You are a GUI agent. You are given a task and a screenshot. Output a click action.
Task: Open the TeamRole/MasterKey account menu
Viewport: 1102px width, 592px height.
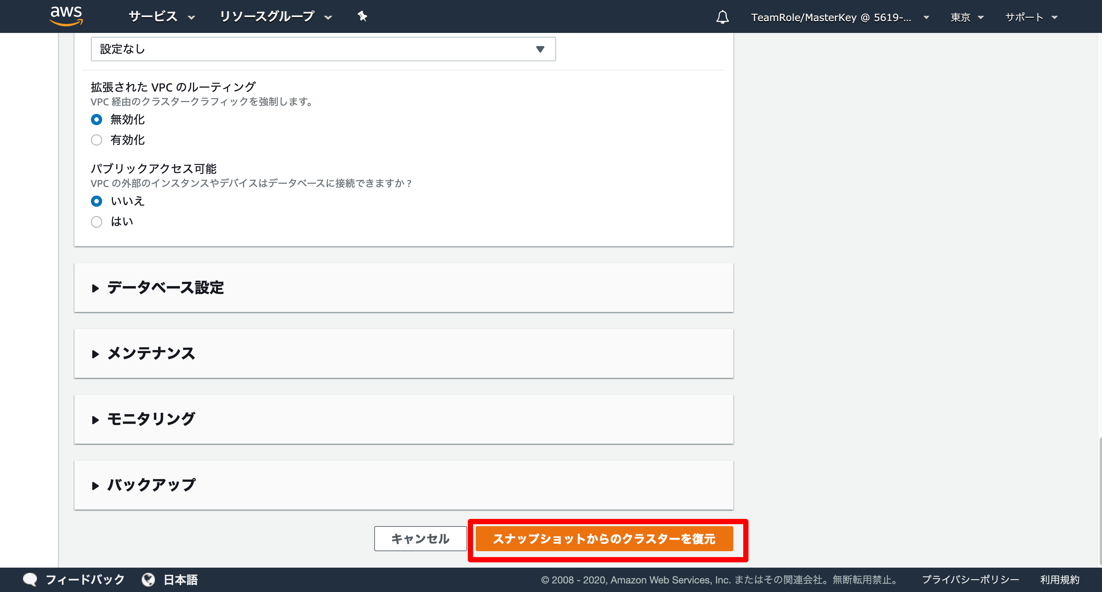pyautogui.click(x=840, y=17)
